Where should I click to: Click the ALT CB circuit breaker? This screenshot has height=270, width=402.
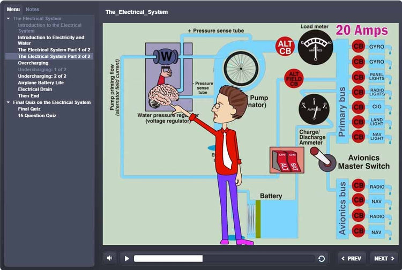coord(285,47)
